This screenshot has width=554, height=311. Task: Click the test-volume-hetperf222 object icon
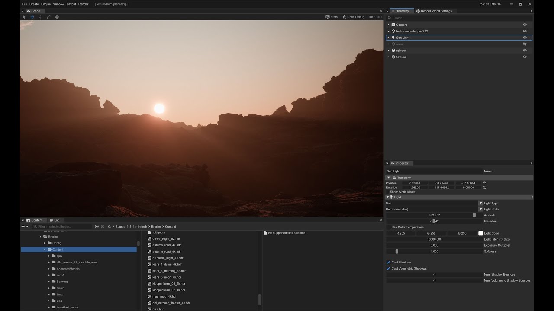click(x=393, y=31)
